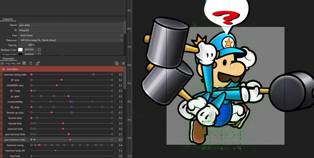The width and height of the screenshot is (314, 158).
Task: Click the white Multiply Color swatch
Action: click(x=20, y=50)
